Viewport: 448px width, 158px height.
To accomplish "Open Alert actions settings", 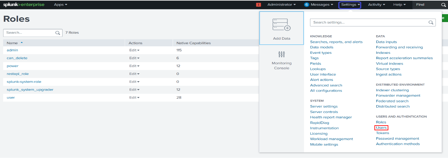I will coord(322,80).
